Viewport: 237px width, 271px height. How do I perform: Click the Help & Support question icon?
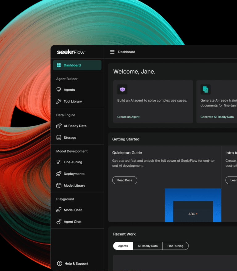(x=60, y=263)
